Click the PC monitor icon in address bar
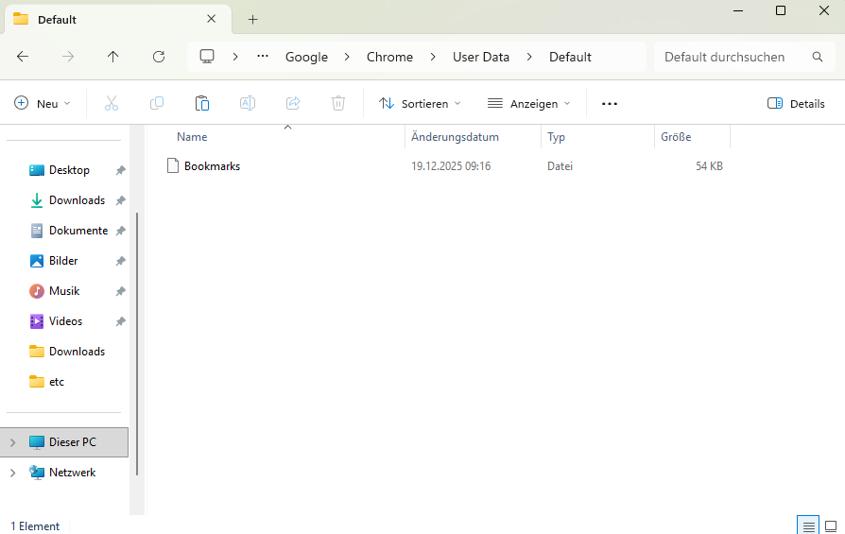Image resolution: width=845 pixels, height=534 pixels. pos(207,57)
